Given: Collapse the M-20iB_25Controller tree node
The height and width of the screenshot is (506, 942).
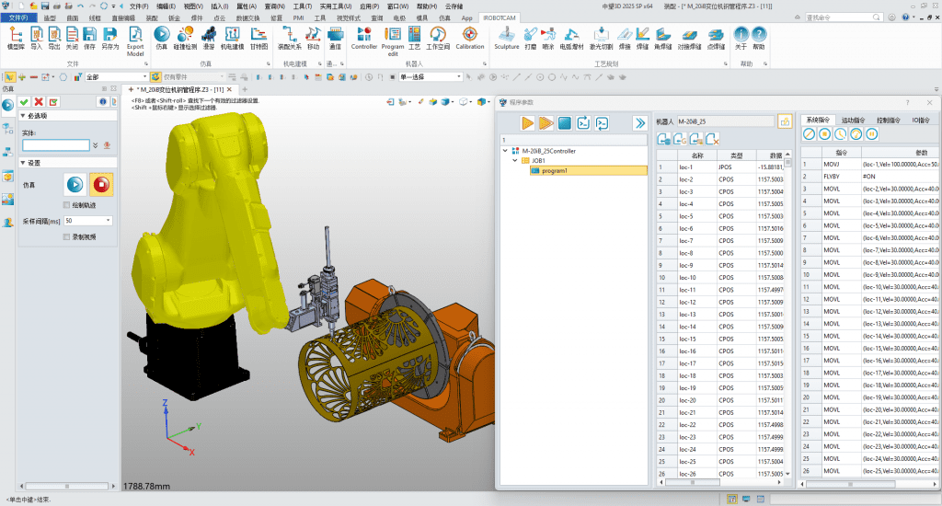Looking at the screenshot, I should [x=504, y=150].
